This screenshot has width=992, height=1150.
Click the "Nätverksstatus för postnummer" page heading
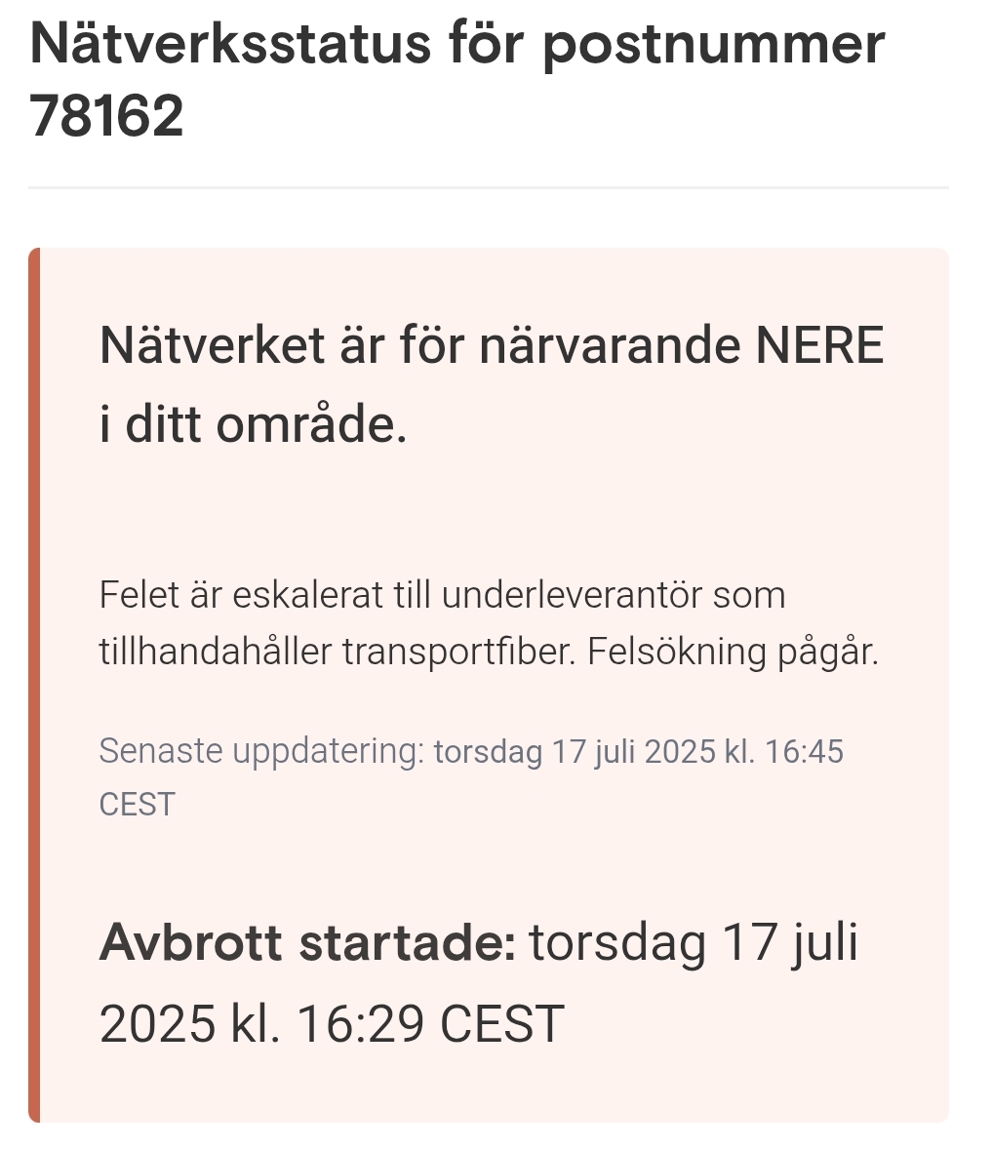(456, 44)
